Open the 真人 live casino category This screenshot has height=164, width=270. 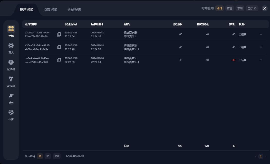coord(11,48)
